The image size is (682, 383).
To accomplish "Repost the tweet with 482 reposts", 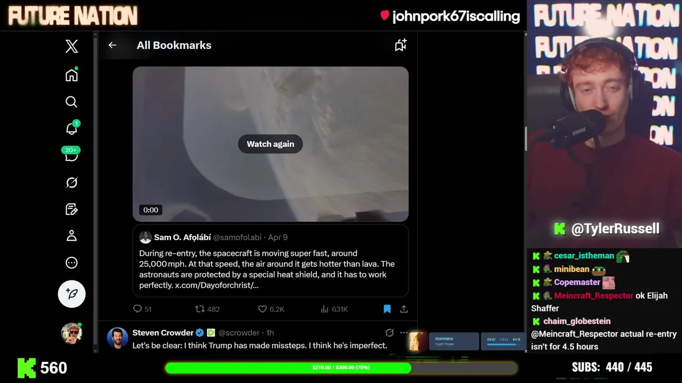I will [x=207, y=309].
